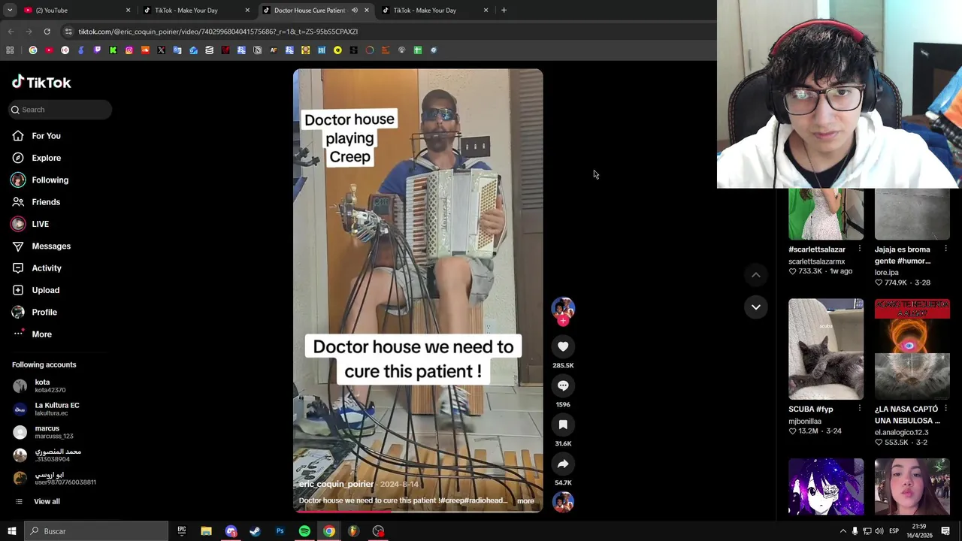Open the spinning sound disc icon
Screen dimensions: 962x541
pos(563,501)
